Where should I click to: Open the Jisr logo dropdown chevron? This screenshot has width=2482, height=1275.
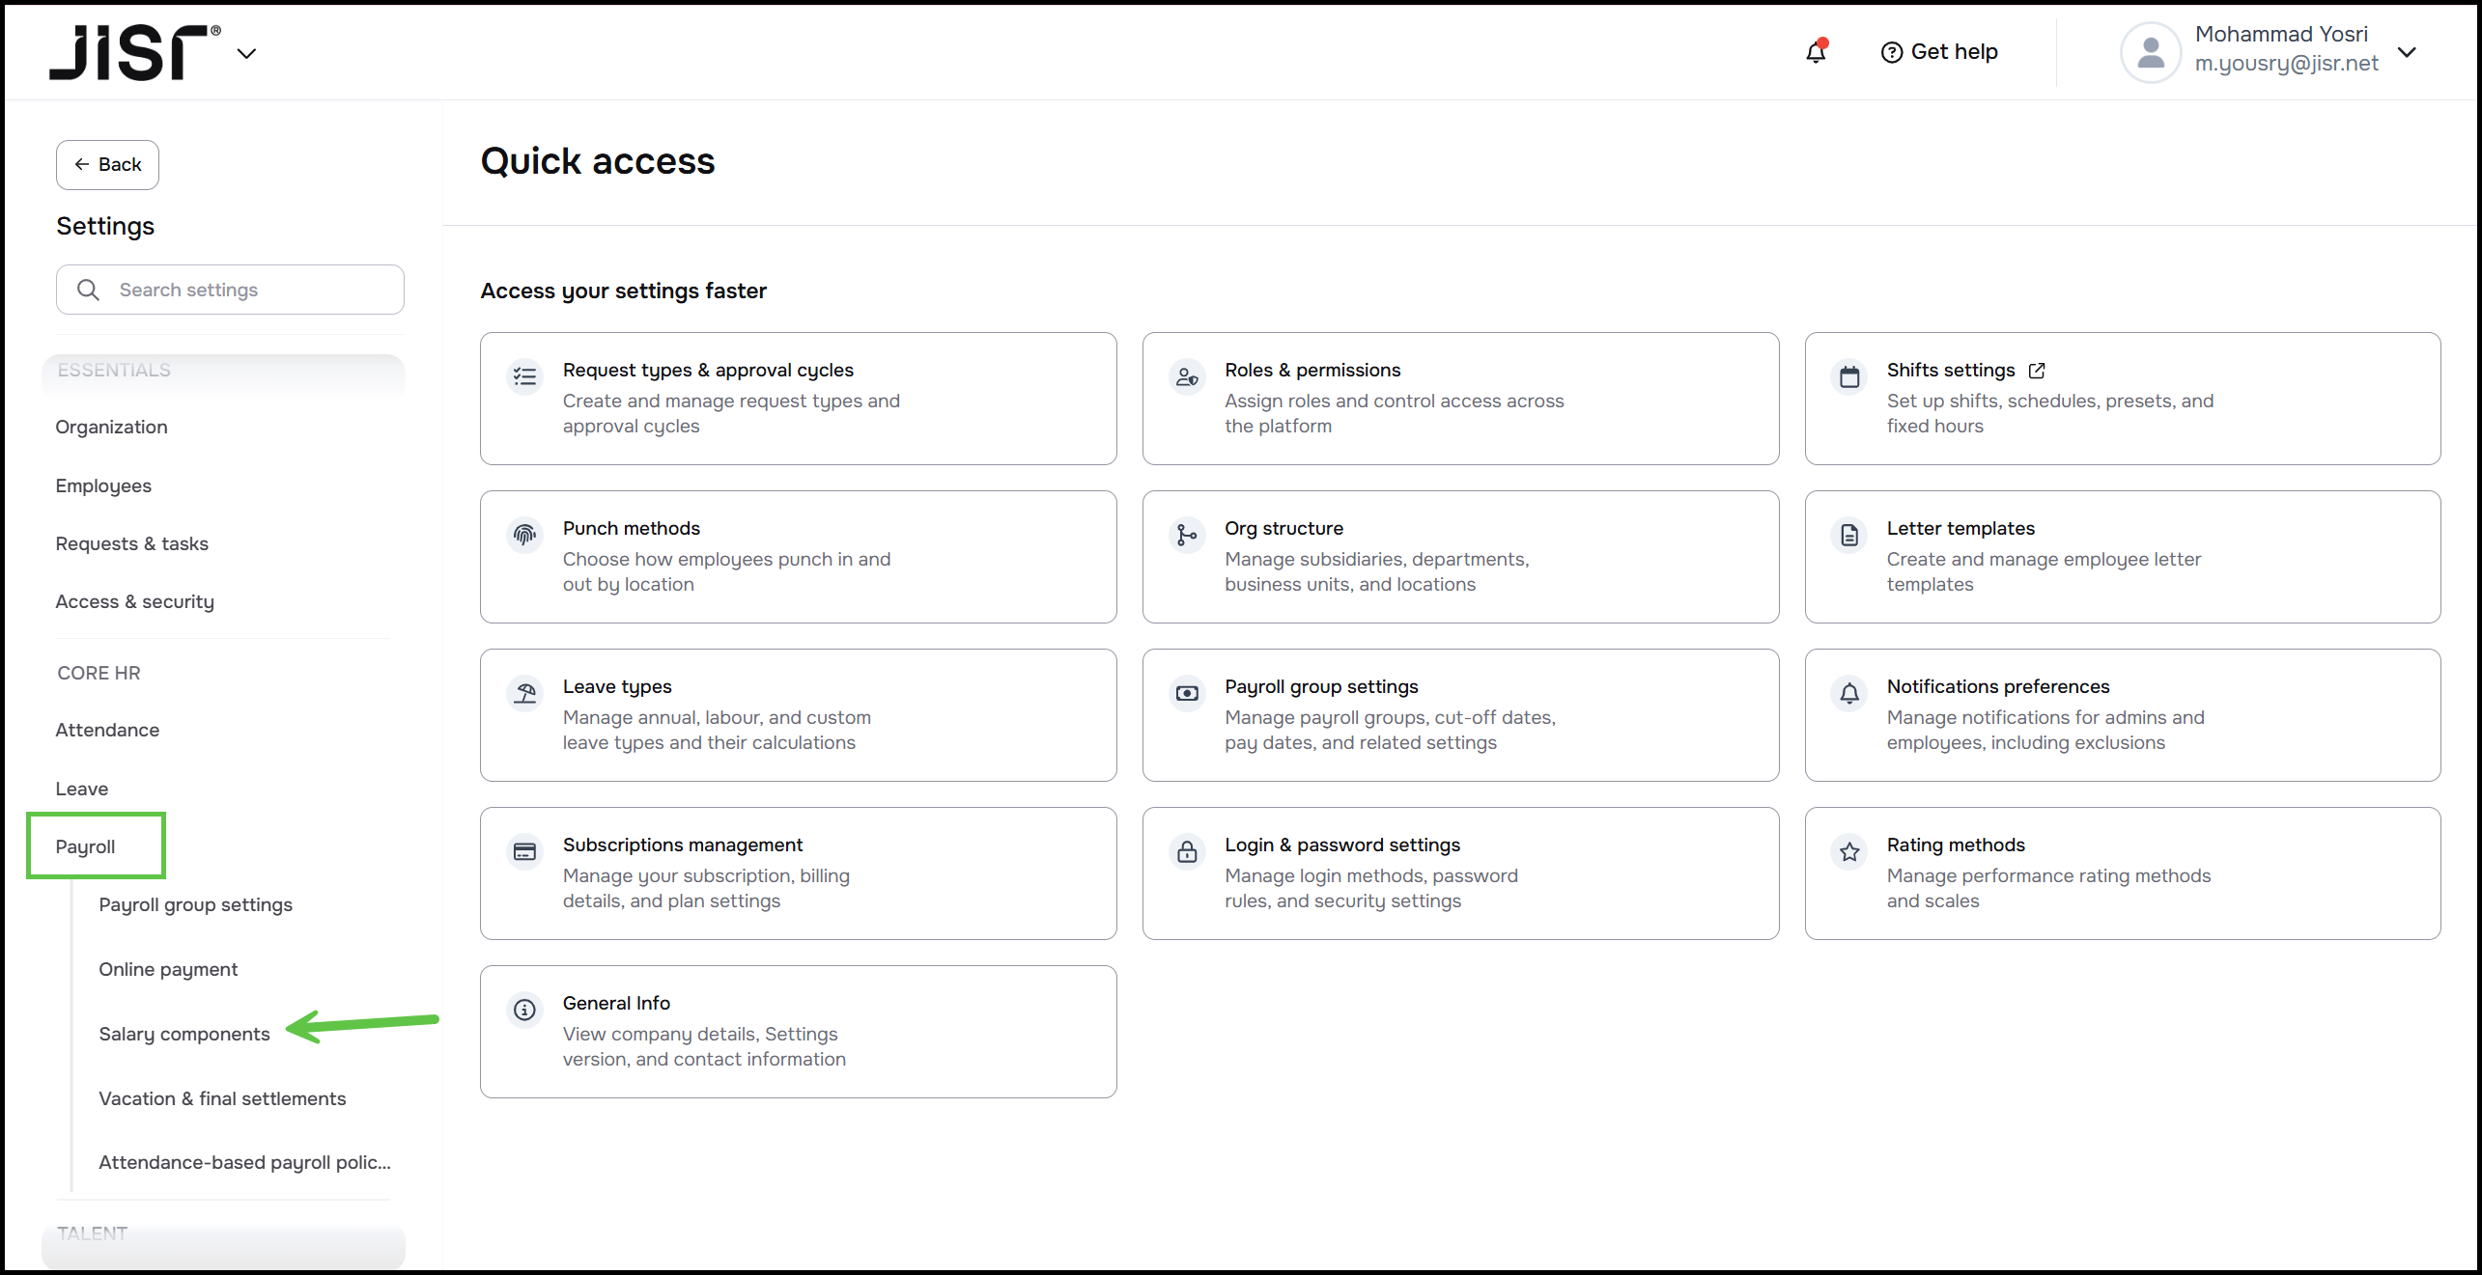tap(246, 54)
